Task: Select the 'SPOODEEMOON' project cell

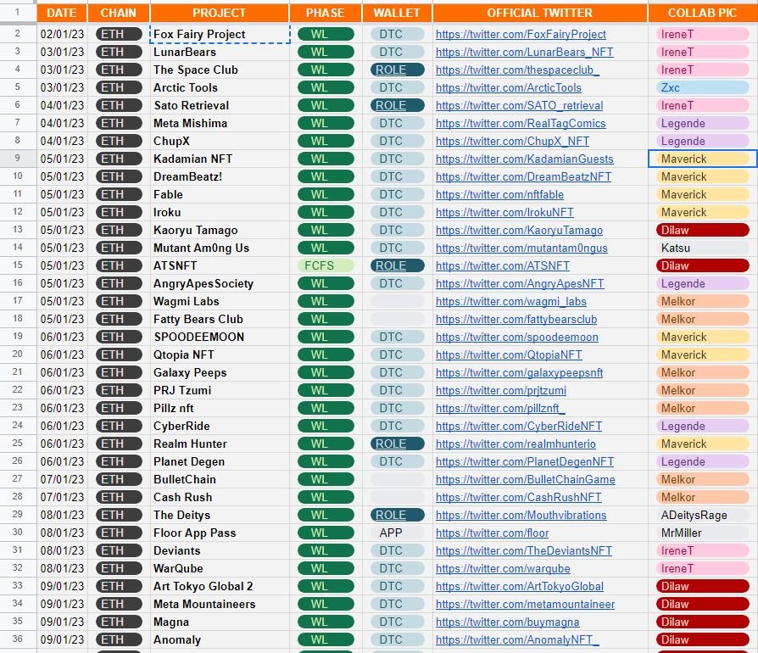Action: click(220, 337)
